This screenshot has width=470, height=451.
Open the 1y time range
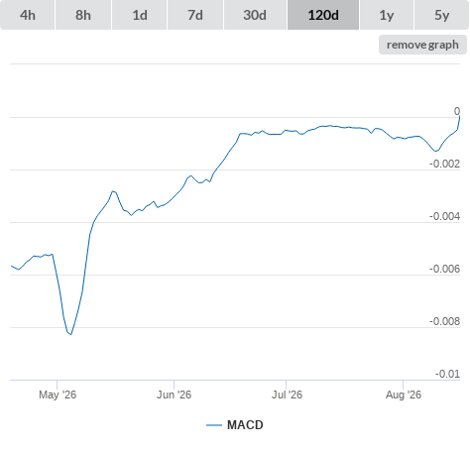coord(387,15)
